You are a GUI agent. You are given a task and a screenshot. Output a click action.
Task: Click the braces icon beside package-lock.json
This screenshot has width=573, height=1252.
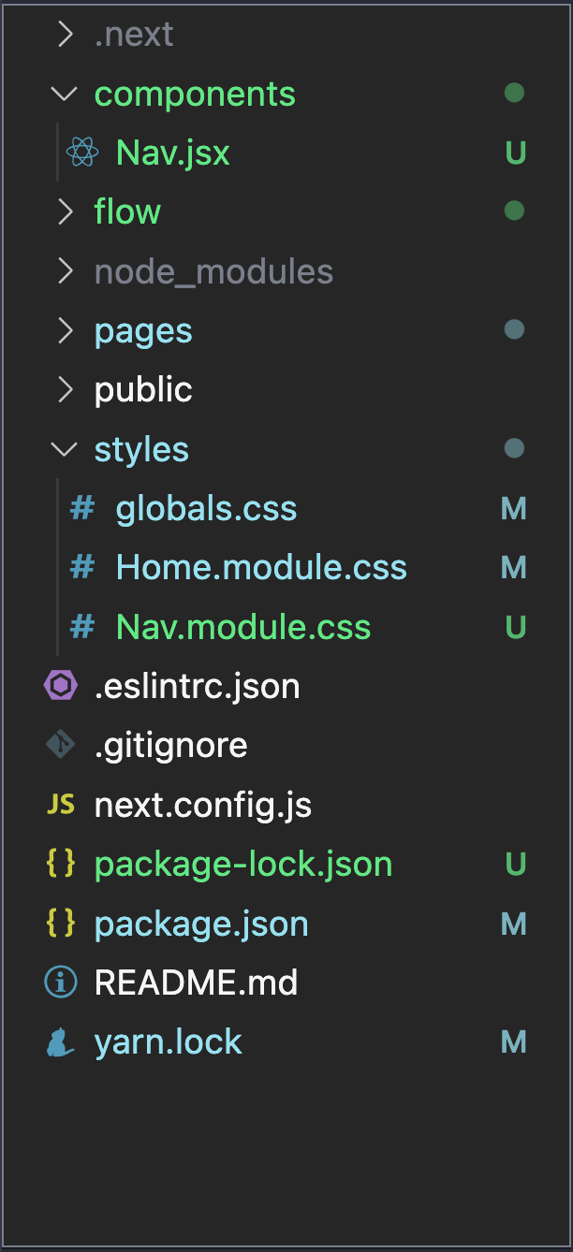click(x=61, y=864)
